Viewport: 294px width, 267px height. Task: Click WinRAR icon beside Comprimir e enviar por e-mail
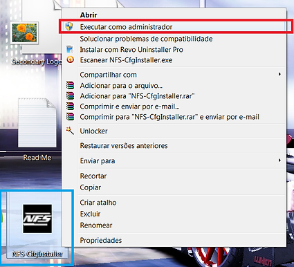click(x=70, y=107)
